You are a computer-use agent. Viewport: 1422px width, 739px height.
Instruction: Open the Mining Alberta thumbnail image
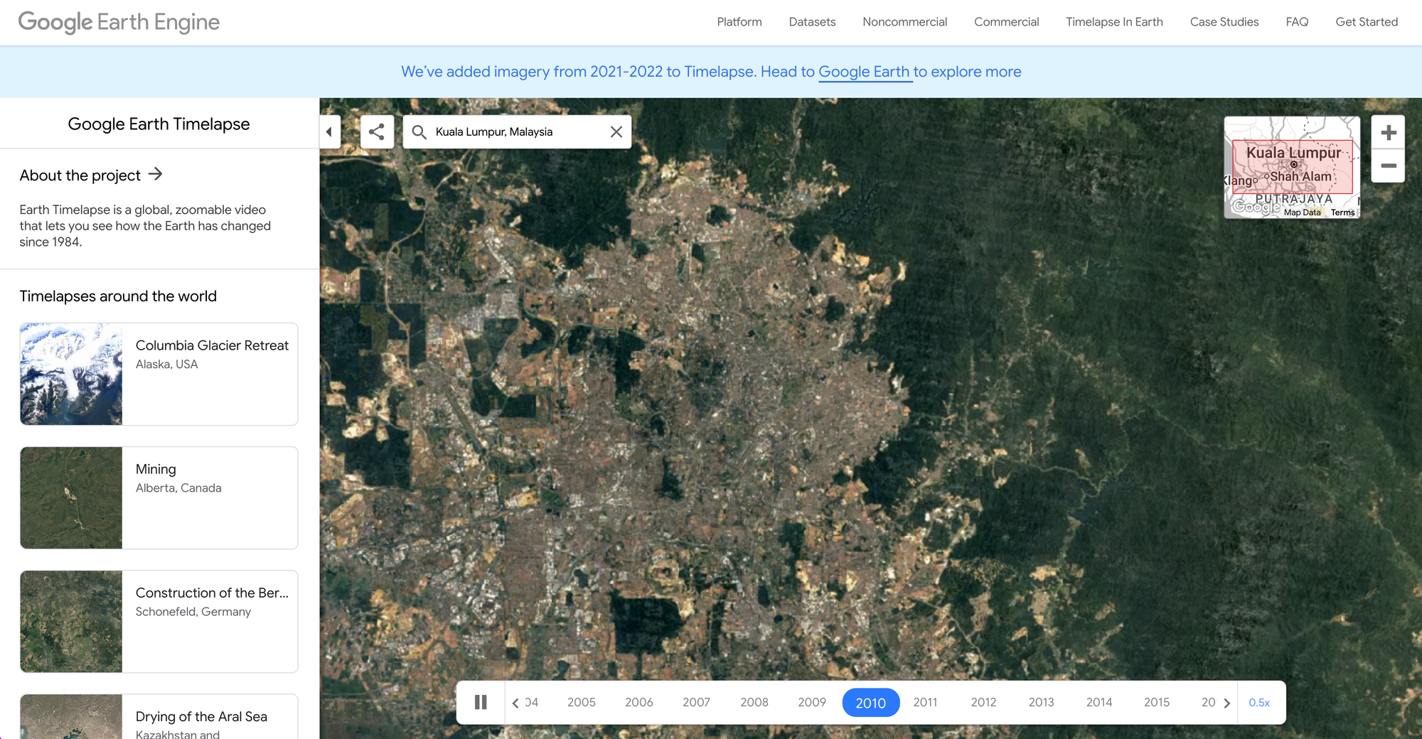click(71, 497)
